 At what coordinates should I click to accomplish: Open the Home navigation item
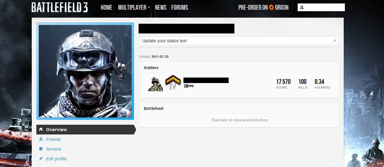pyautogui.click(x=107, y=8)
